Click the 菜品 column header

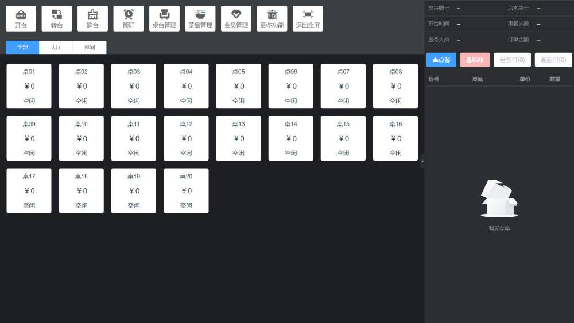pos(478,79)
